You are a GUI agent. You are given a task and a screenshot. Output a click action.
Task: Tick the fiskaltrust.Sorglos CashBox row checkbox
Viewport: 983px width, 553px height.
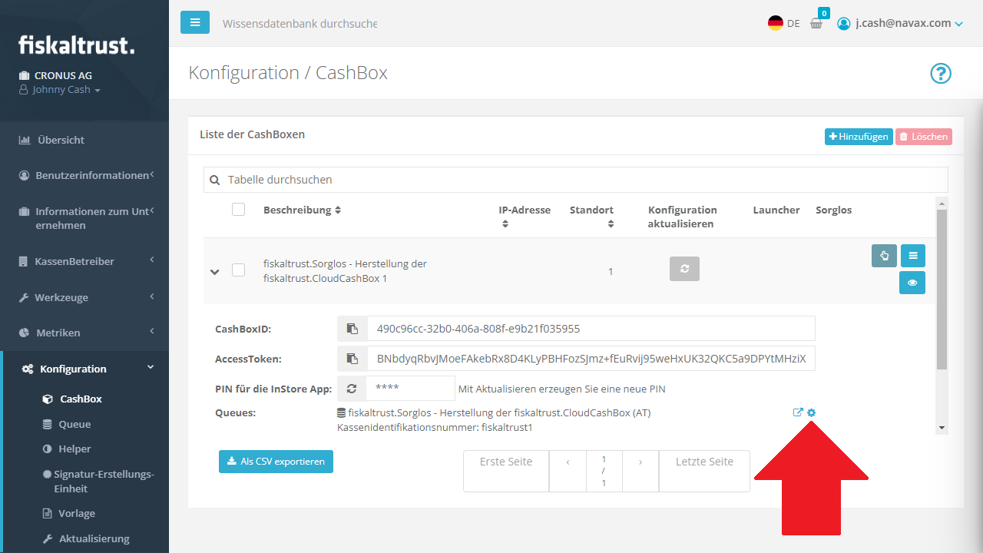(238, 270)
